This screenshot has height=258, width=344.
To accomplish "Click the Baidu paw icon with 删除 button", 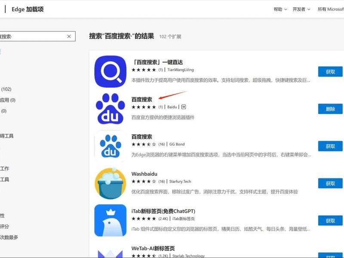I will [111, 109].
